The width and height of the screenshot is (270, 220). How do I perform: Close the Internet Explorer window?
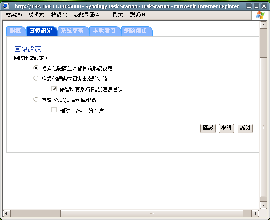264,7
